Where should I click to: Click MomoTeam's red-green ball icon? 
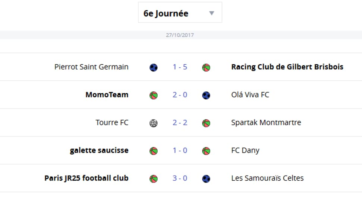154,95
